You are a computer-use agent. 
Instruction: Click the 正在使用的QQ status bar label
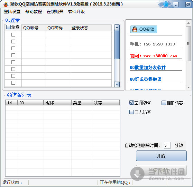pyautogui.click(x=115, y=183)
